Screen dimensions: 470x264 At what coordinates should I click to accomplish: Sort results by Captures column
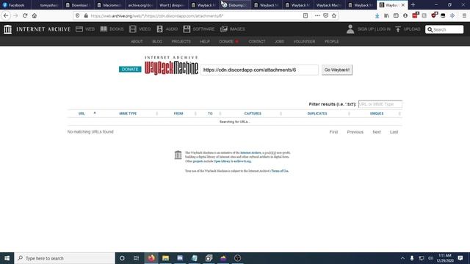(x=253, y=114)
